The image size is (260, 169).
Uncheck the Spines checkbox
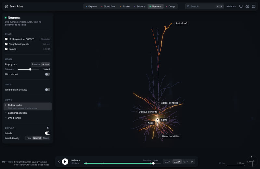pos(6,49)
